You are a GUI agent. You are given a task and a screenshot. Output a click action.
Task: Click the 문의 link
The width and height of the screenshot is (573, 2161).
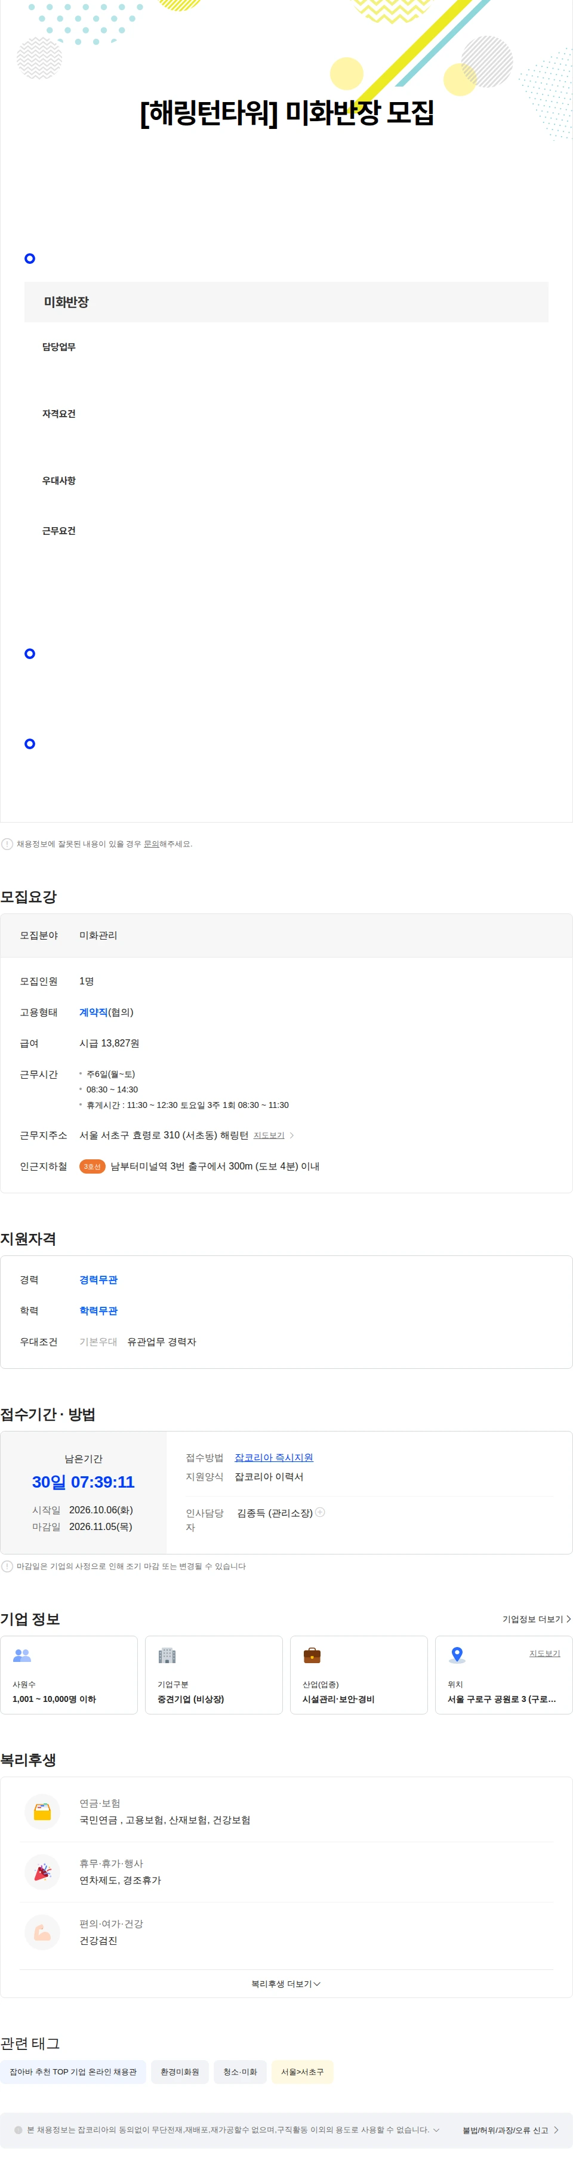(x=151, y=844)
